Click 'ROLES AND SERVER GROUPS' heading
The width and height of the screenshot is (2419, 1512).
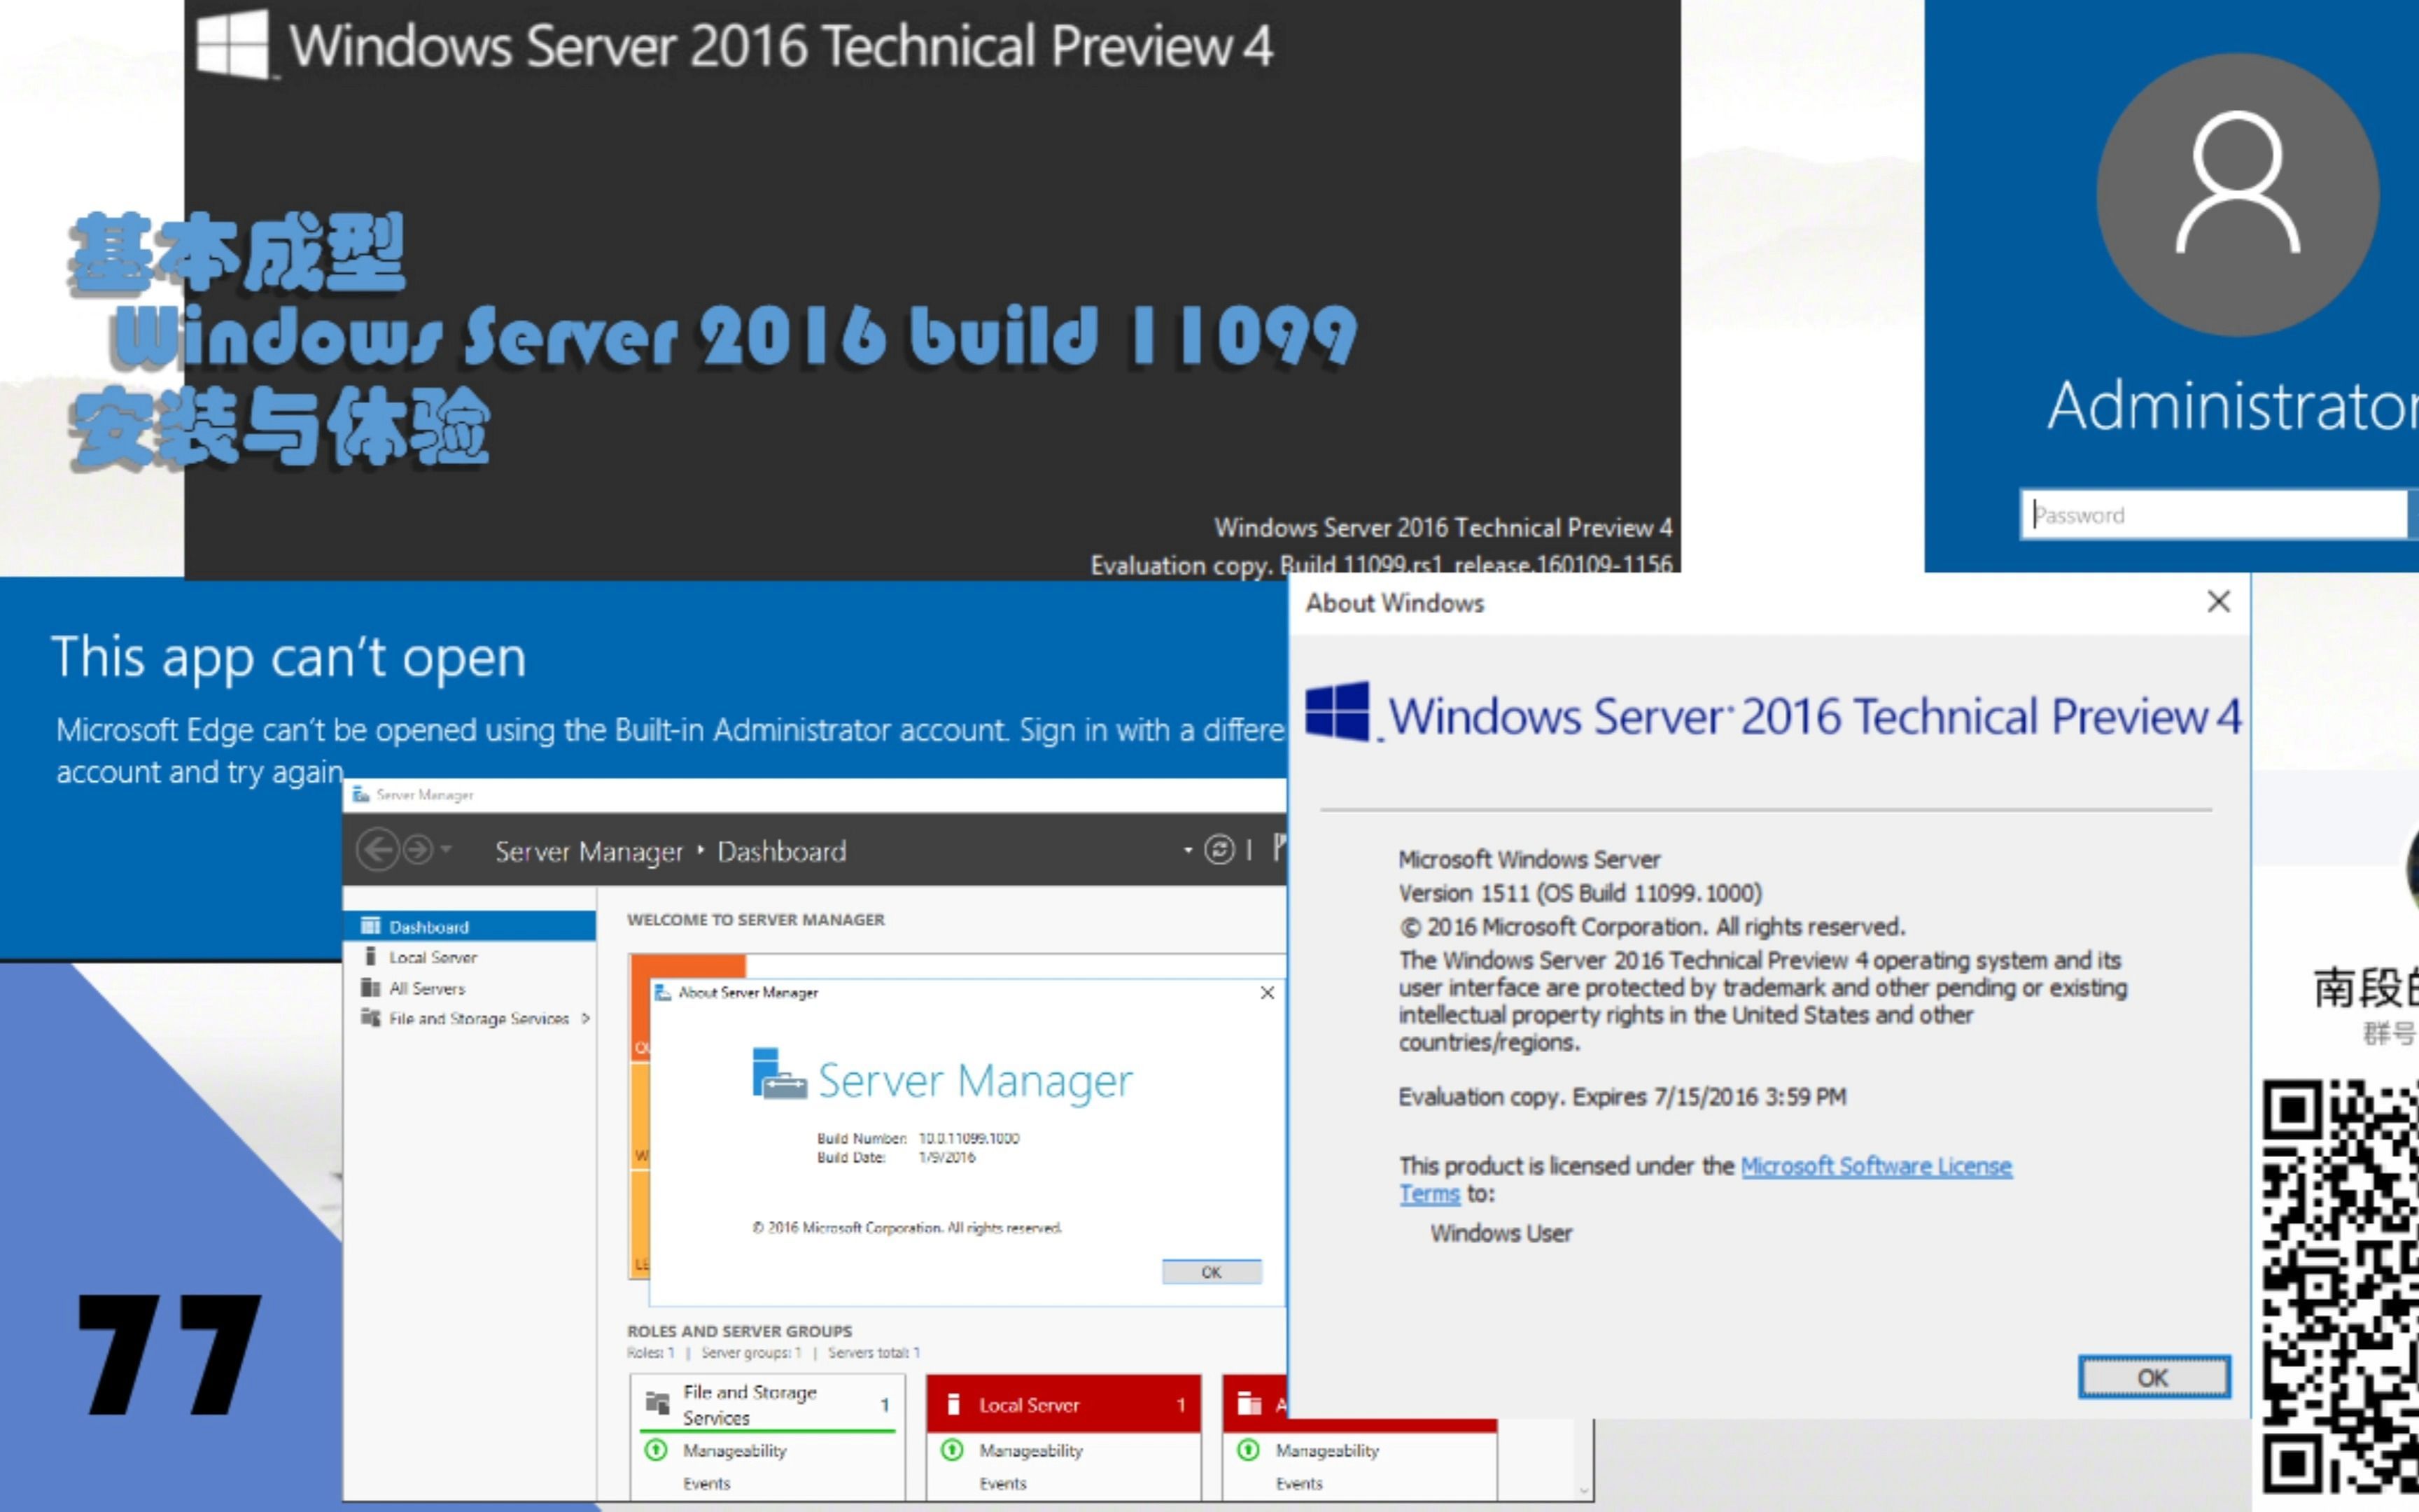[740, 1331]
